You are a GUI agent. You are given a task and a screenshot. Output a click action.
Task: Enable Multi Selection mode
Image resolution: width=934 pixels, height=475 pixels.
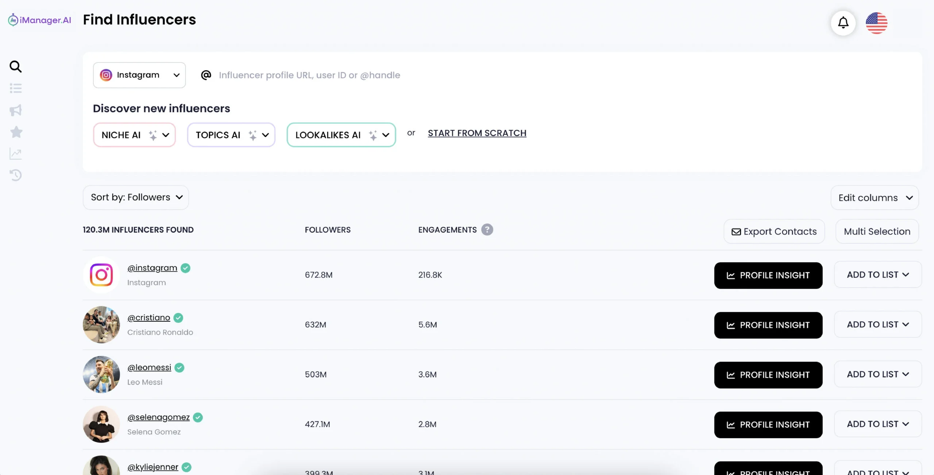click(x=877, y=231)
